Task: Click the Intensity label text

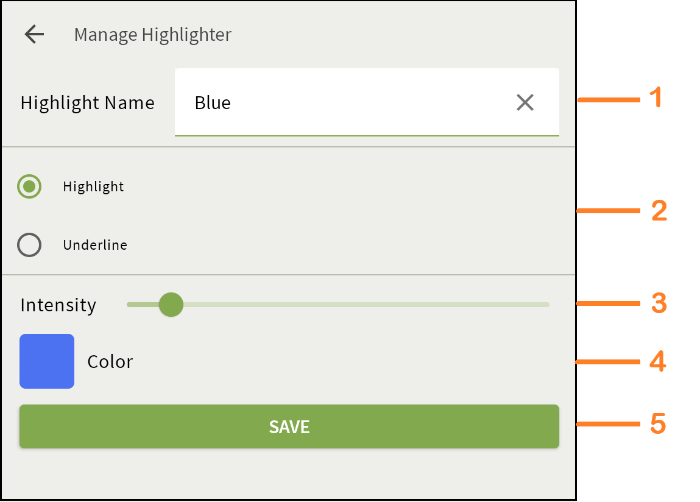Action: click(x=58, y=305)
